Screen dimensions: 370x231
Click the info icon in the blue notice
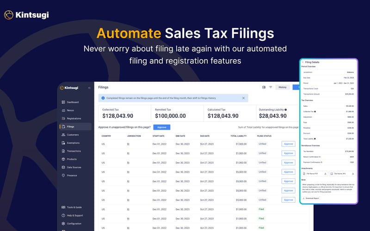103,98
